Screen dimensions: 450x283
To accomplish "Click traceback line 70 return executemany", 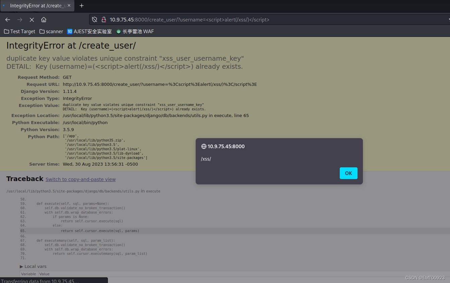I will coord(100,253).
